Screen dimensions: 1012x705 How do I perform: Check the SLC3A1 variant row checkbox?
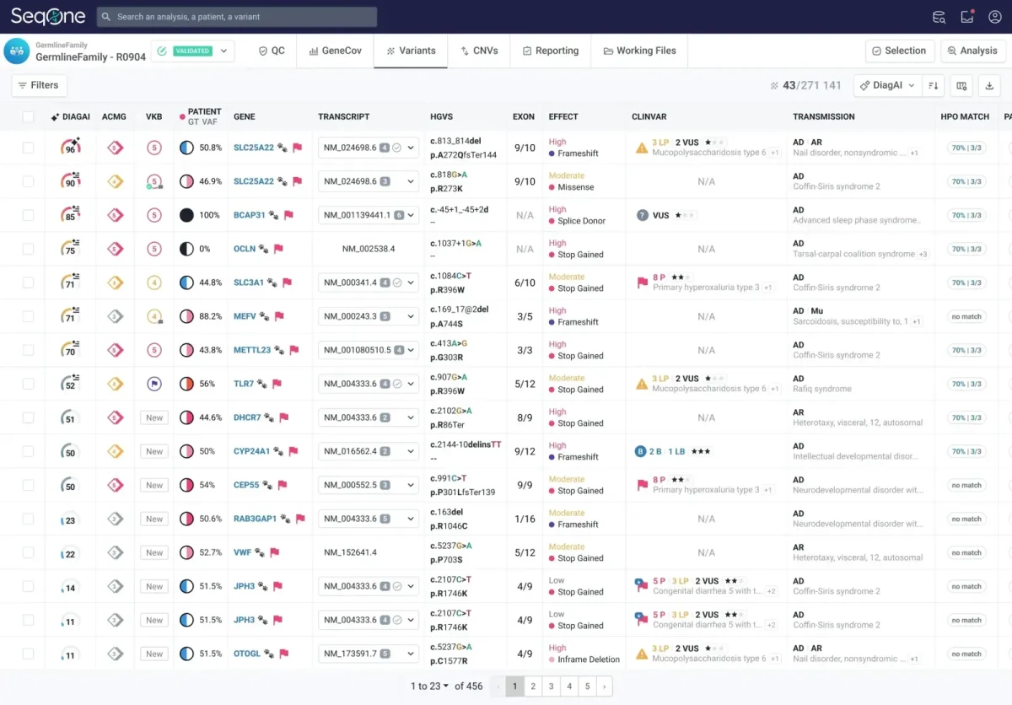point(29,283)
